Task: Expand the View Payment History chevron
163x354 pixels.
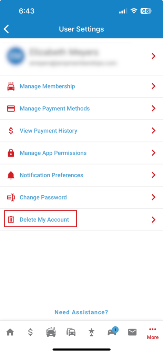Action: [153, 131]
